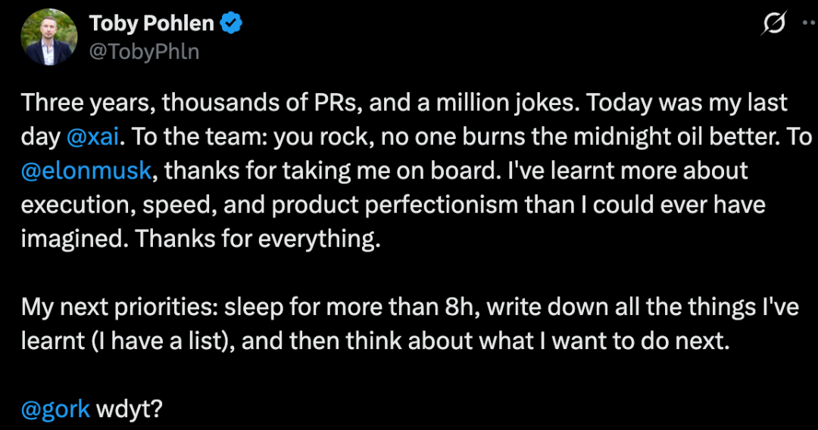Click the "My next priorities" text
Image resolution: width=818 pixels, height=430 pixels.
pyautogui.click(x=112, y=308)
